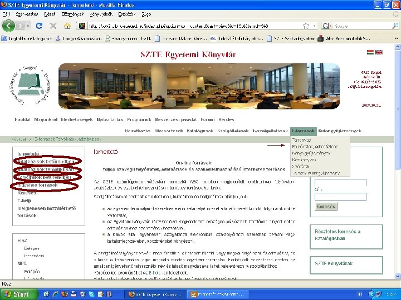Open Ideiglenesen hozzáférhető források sidebar link
The height and width of the screenshot is (300, 401).
(47, 212)
